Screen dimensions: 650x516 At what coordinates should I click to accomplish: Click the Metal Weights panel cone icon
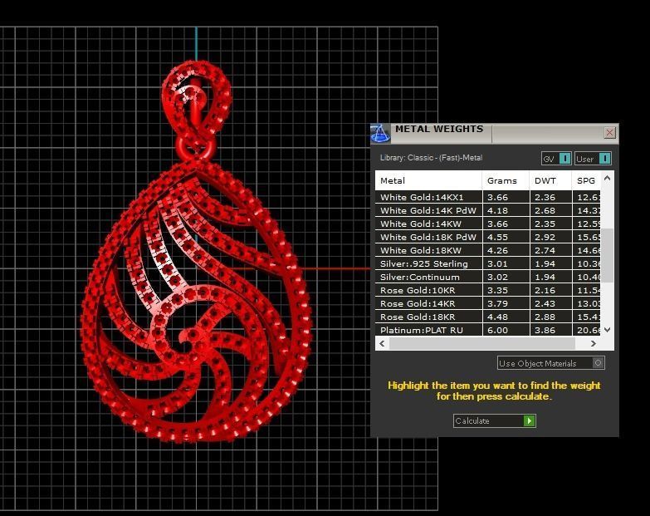380,134
